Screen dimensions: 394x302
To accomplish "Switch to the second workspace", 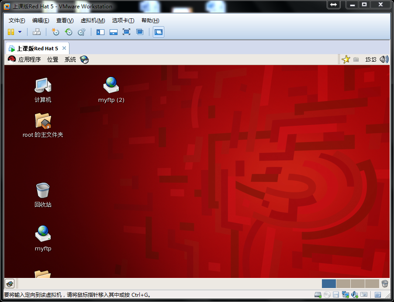I will 343,284.
